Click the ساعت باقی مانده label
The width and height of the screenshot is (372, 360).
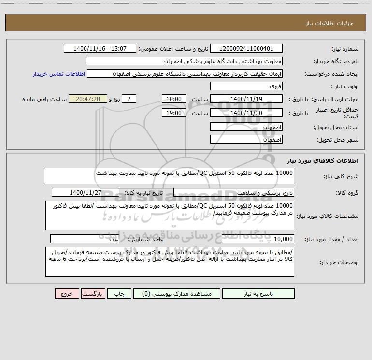[44, 99]
